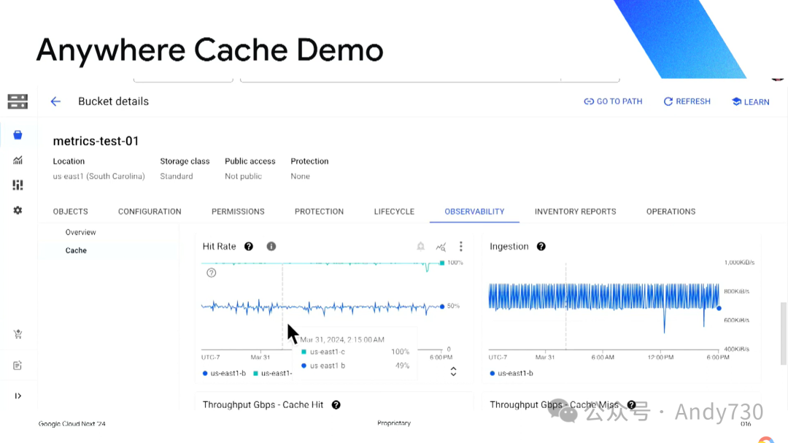Go back using the left arrow
The image size is (788, 443).
(x=55, y=101)
